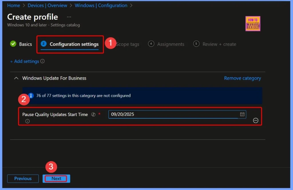Image resolution: width=293 pixels, height=190 pixels.
Task: Show info below Pause Quality Updates Start Time
Action: (x=27, y=121)
